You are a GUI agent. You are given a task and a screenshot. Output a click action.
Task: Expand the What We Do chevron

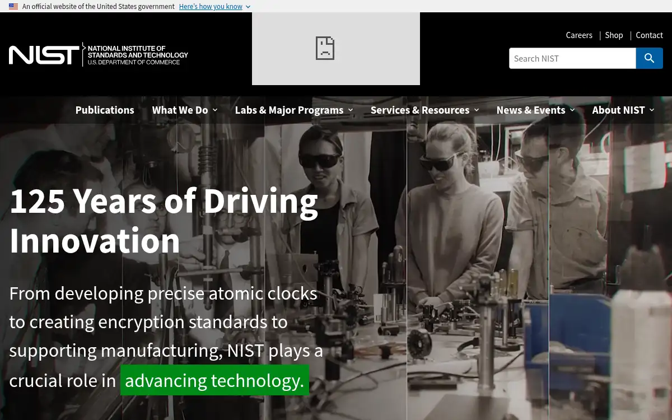point(214,110)
